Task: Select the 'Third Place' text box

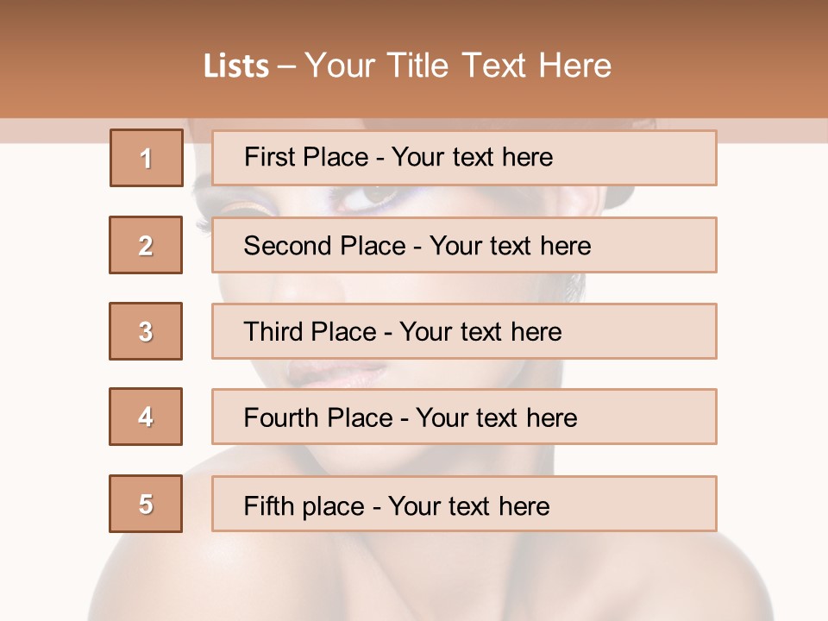Action: point(464,331)
